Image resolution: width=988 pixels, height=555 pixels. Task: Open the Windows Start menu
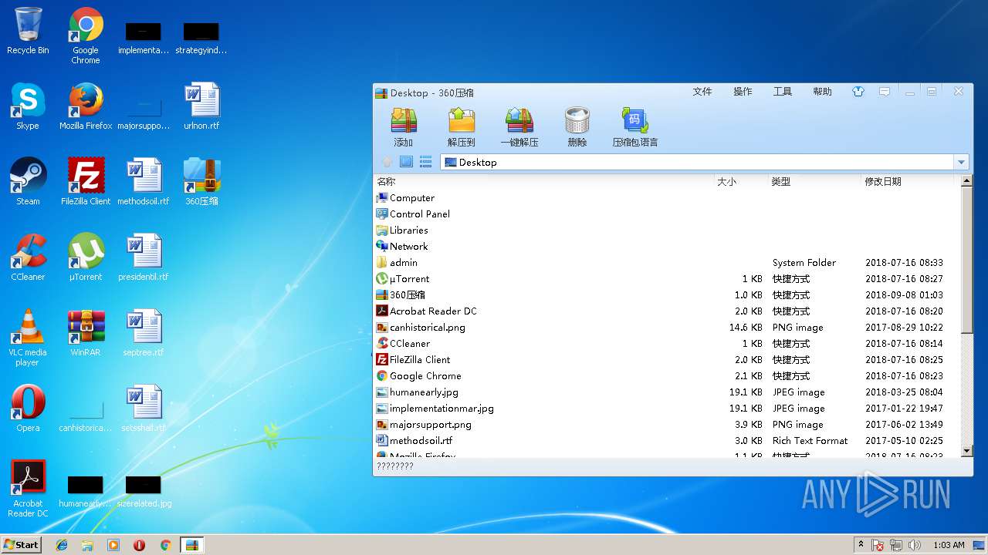(x=22, y=544)
